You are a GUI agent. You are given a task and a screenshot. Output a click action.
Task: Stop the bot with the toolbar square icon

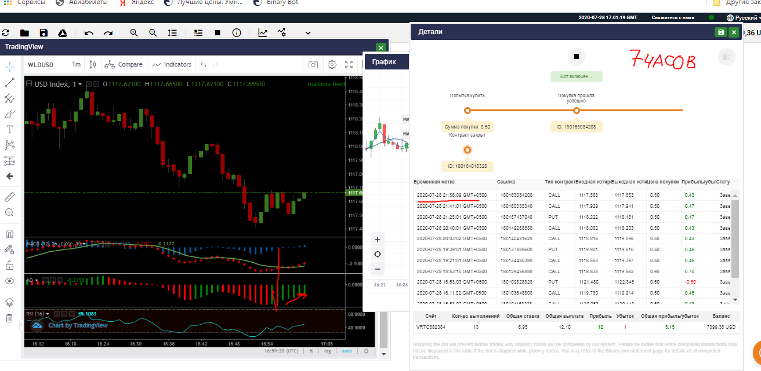click(x=218, y=33)
